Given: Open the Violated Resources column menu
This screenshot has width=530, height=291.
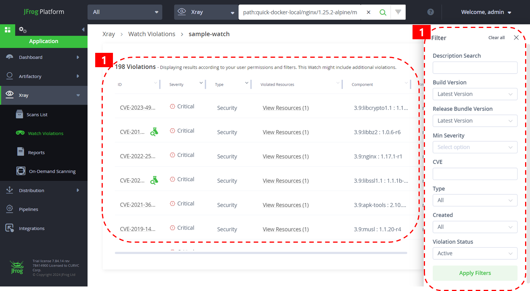Looking at the screenshot, I should [x=338, y=83].
